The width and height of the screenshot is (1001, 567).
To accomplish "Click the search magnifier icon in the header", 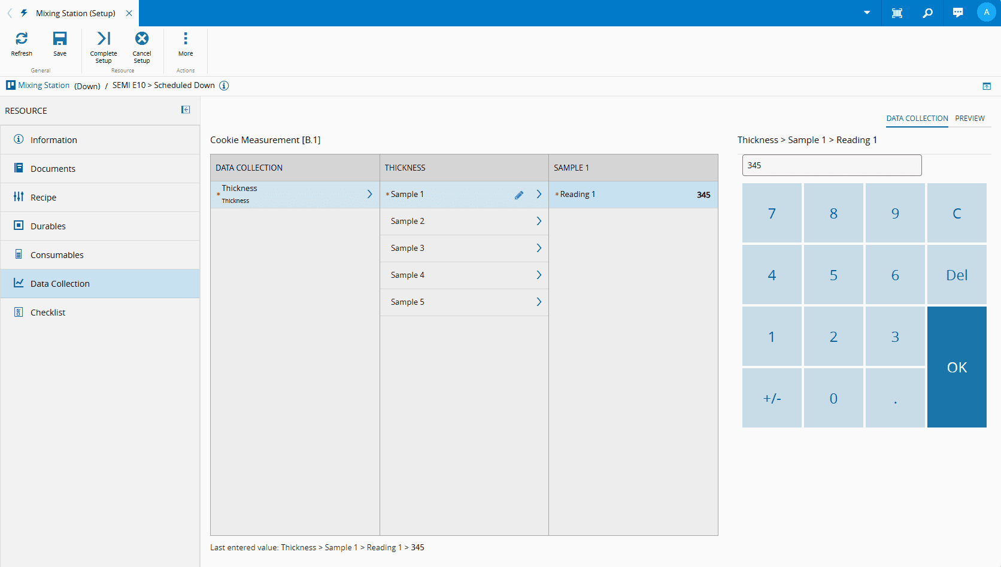I will coord(927,13).
